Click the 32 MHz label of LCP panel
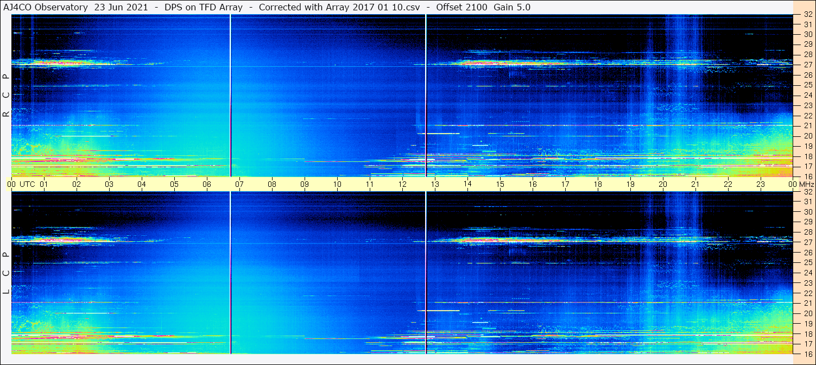The height and width of the screenshot is (365, 816). click(807, 192)
